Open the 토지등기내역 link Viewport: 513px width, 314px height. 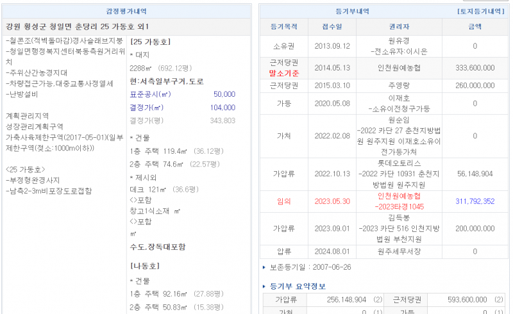tap(480, 12)
